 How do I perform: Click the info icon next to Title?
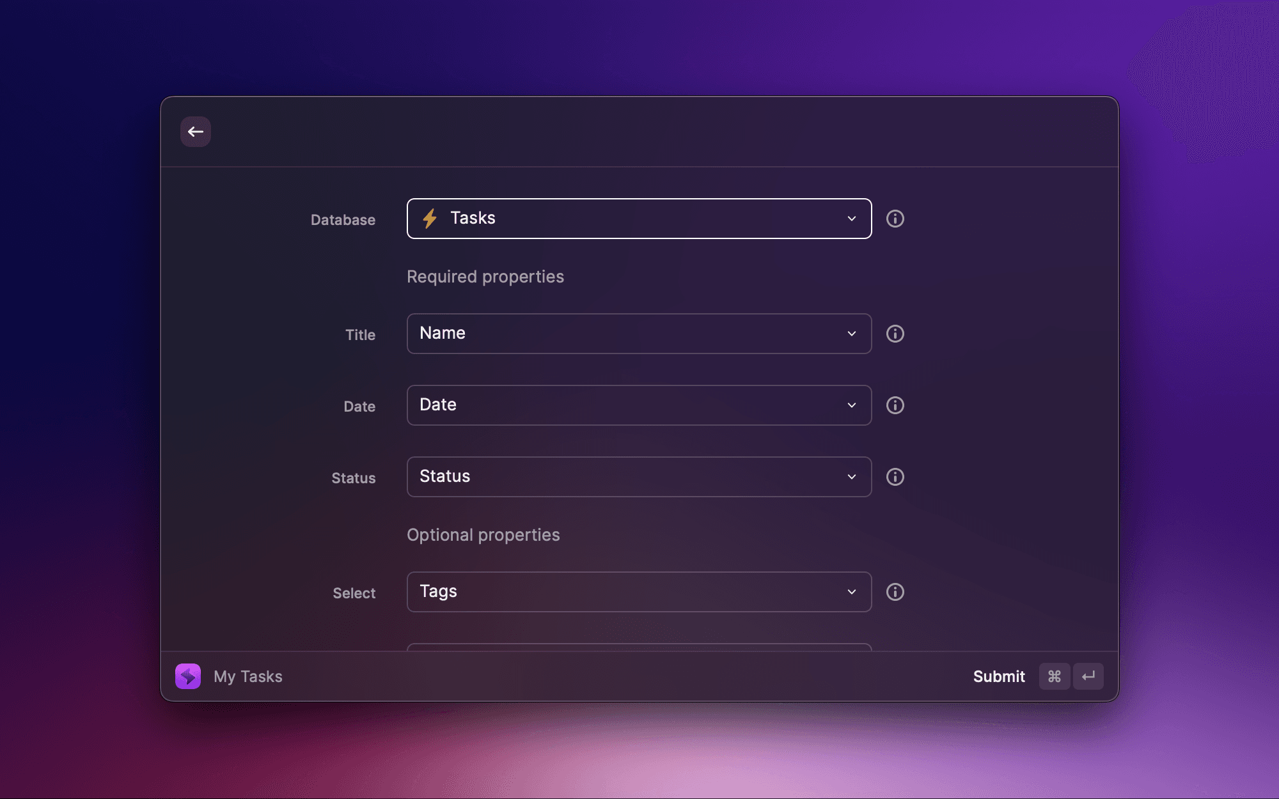[895, 334]
